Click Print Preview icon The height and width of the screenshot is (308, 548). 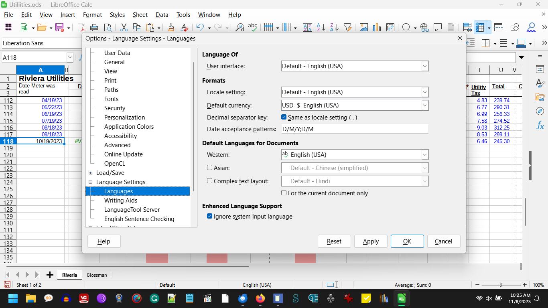tap(108, 27)
